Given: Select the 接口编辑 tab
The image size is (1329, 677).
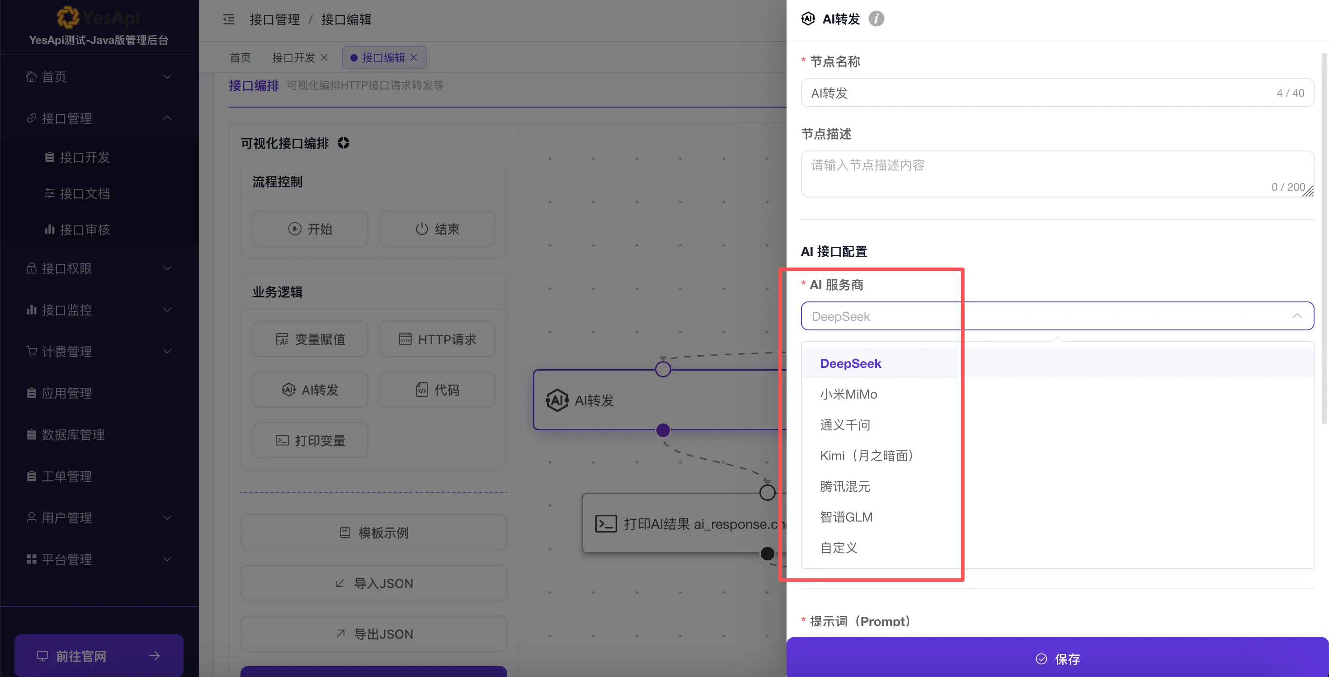Looking at the screenshot, I should (383, 57).
